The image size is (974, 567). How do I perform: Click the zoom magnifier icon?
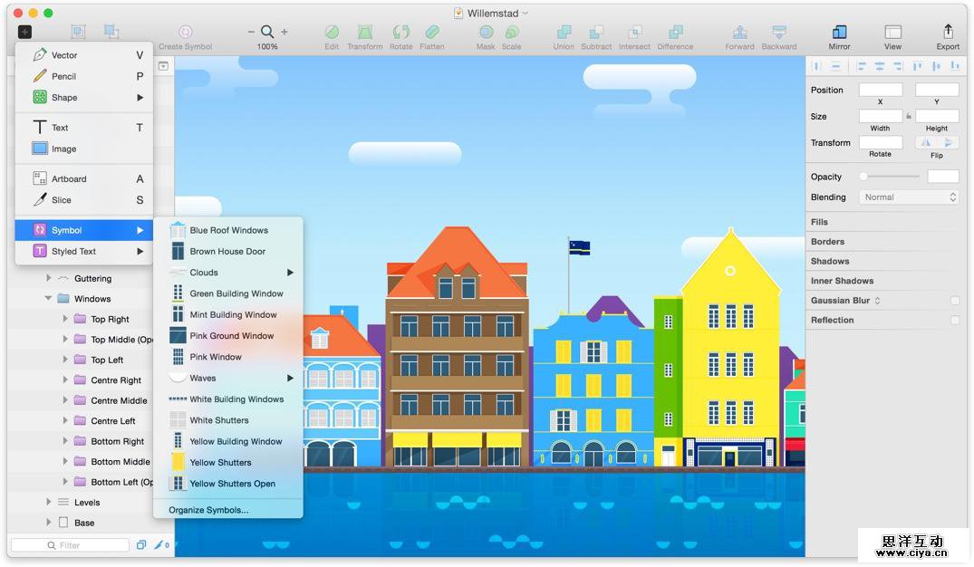267,32
